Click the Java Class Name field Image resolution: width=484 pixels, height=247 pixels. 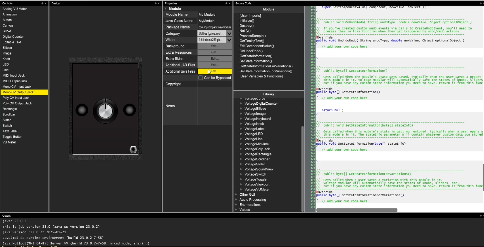[215, 21]
